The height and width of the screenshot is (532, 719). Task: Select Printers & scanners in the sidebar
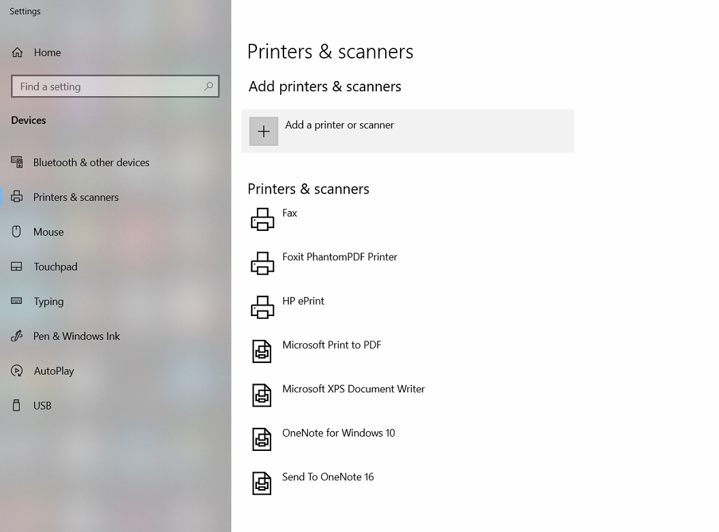click(x=76, y=198)
